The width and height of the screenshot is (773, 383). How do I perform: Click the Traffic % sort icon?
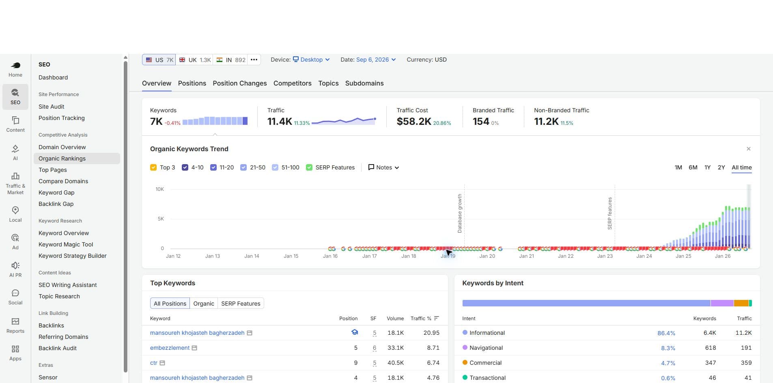point(436,318)
